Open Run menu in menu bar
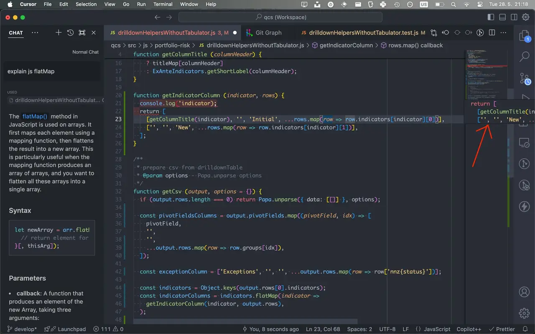Viewport: 535px width, 334px height. (141, 4)
